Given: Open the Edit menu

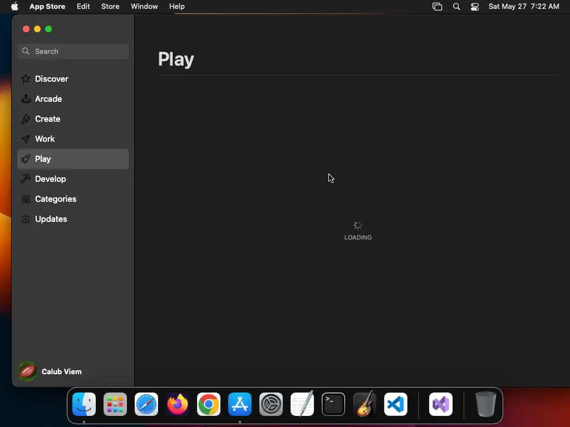Looking at the screenshot, I should [x=83, y=7].
